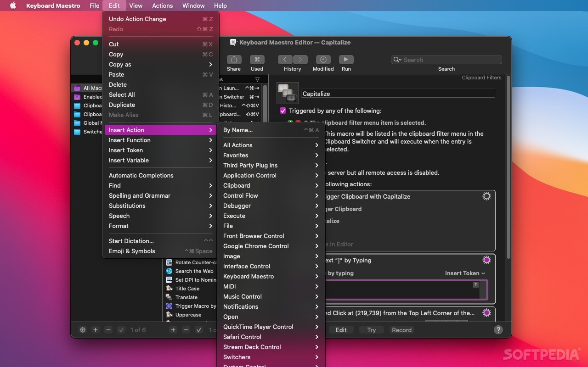This screenshot has height=367, width=588.
Task: Click the Used toolbar icon
Action: [x=257, y=60]
